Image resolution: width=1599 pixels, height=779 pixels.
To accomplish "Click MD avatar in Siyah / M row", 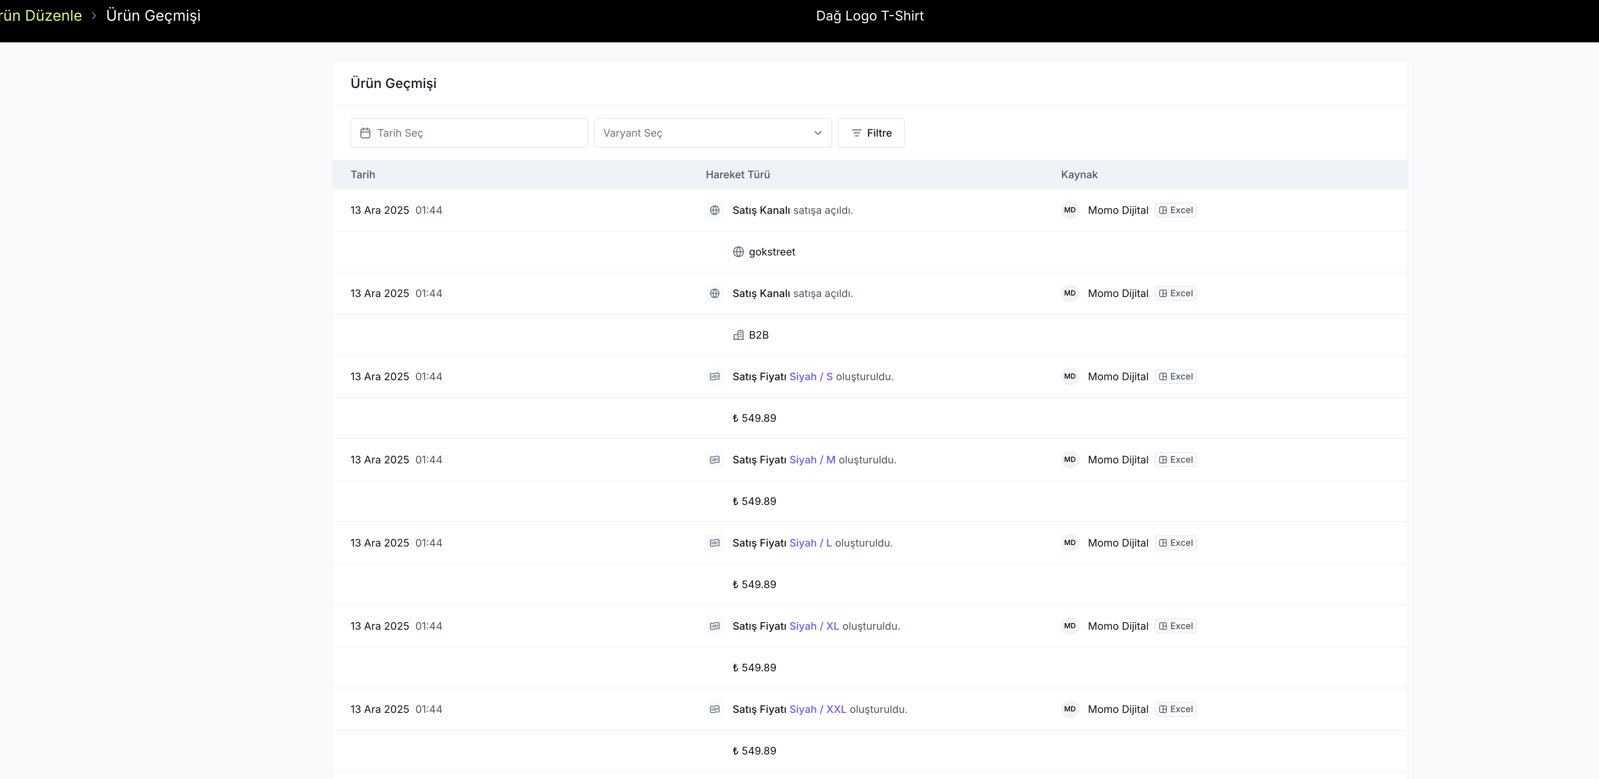I will click(1069, 460).
